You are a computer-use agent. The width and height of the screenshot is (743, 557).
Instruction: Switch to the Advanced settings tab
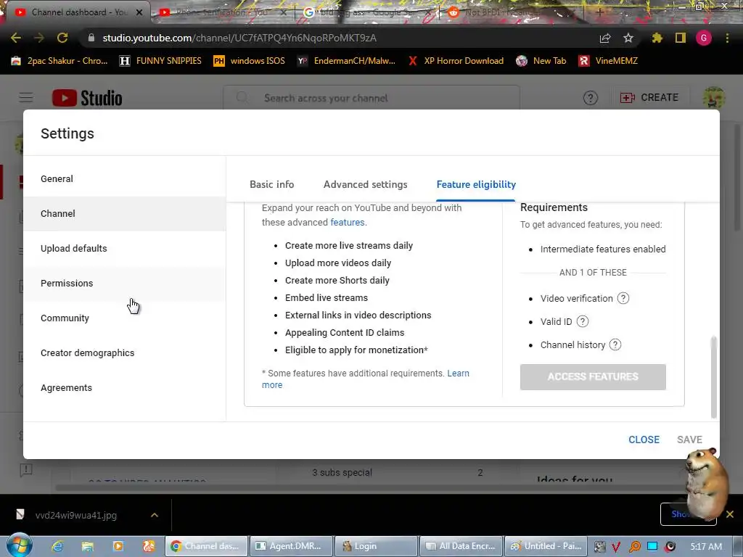click(x=366, y=184)
